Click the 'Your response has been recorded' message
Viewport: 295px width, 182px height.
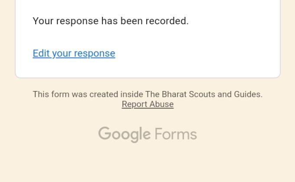[x=111, y=21]
